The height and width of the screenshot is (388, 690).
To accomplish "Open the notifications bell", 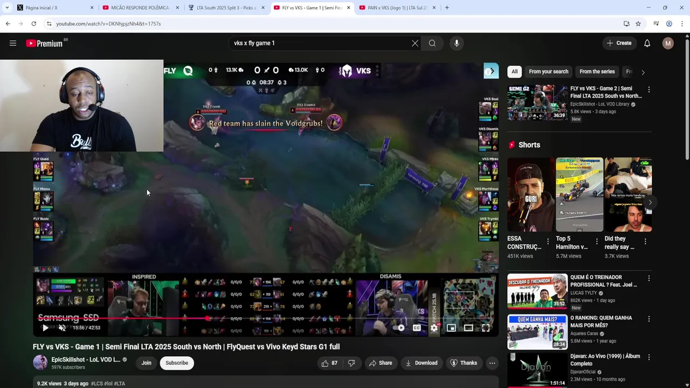I will pyautogui.click(x=647, y=43).
